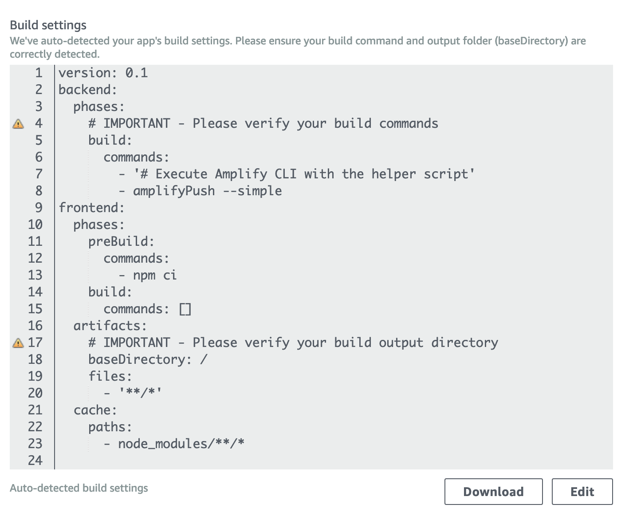Screen dimensions: 629x528
Task: Click the warning icon on line 4
Action: click(x=18, y=124)
